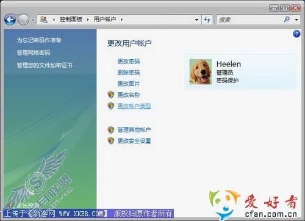Image resolution: width=305 pixels, height=221 pixels.
Task: Click the 管理其他帐户 link
Action: pos(134,129)
